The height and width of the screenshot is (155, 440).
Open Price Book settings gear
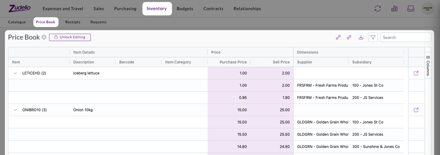pyautogui.click(x=44, y=37)
